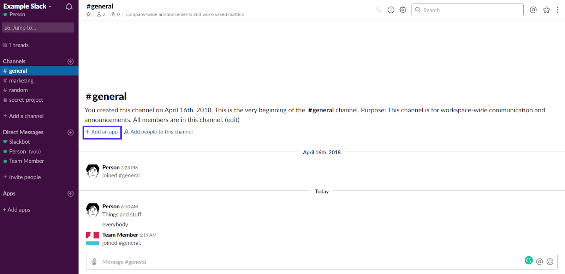The width and height of the screenshot is (565, 274).
Task: Click the notifications bell icon
Action: [x=69, y=6]
